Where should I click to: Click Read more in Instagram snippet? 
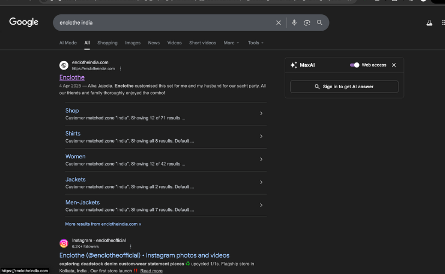click(151, 271)
